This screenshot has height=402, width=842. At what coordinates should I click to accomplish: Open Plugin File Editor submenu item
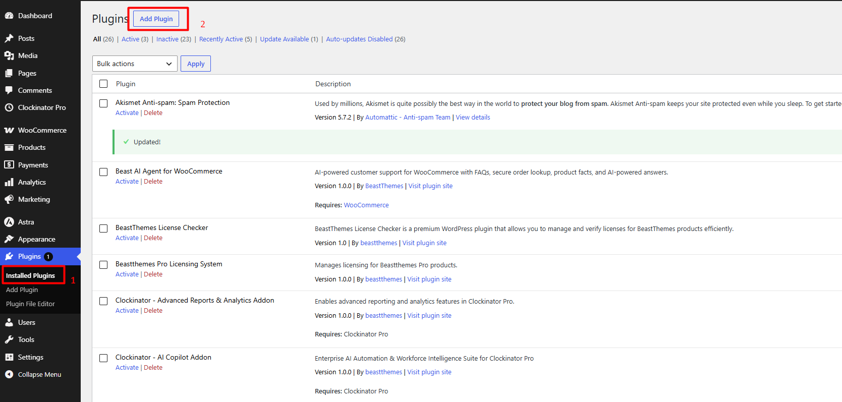[x=30, y=304]
